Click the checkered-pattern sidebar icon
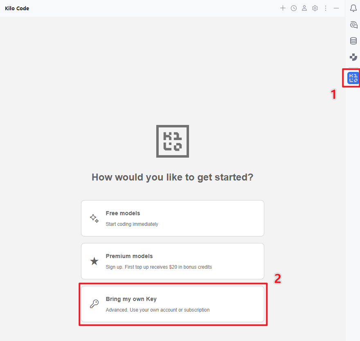This screenshot has height=341, width=360. (353, 57)
